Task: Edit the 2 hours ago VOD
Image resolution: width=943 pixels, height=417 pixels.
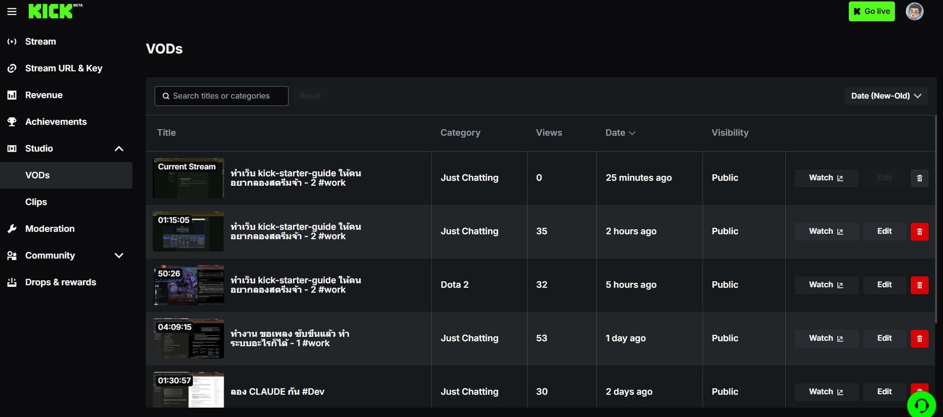Action: pyautogui.click(x=884, y=231)
